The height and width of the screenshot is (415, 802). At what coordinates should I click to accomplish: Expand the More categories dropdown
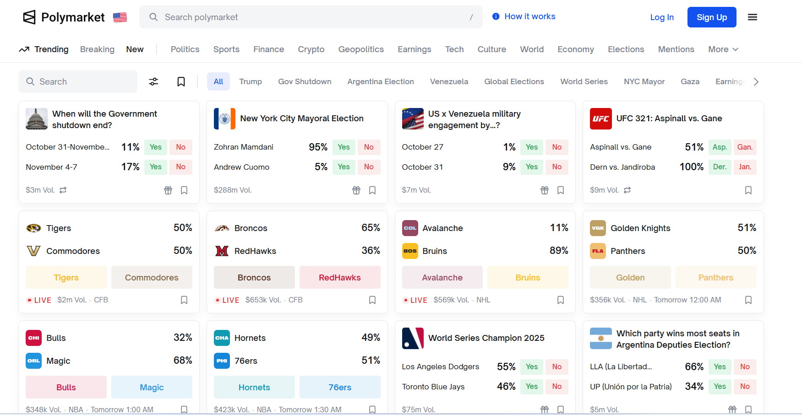click(x=723, y=49)
